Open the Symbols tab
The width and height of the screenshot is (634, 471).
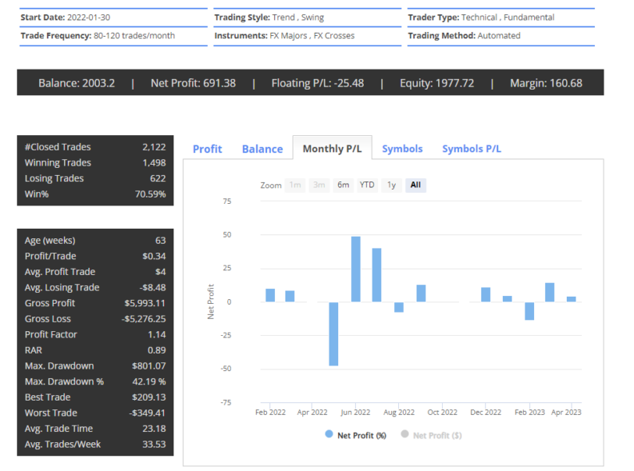pyautogui.click(x=402, y=149)
